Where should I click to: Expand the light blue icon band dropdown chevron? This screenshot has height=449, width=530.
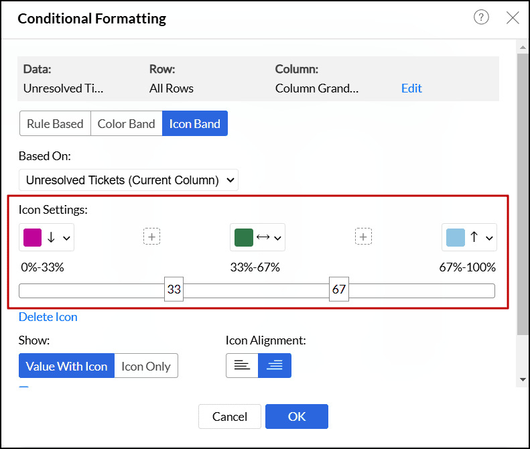[x=489, y=238]
